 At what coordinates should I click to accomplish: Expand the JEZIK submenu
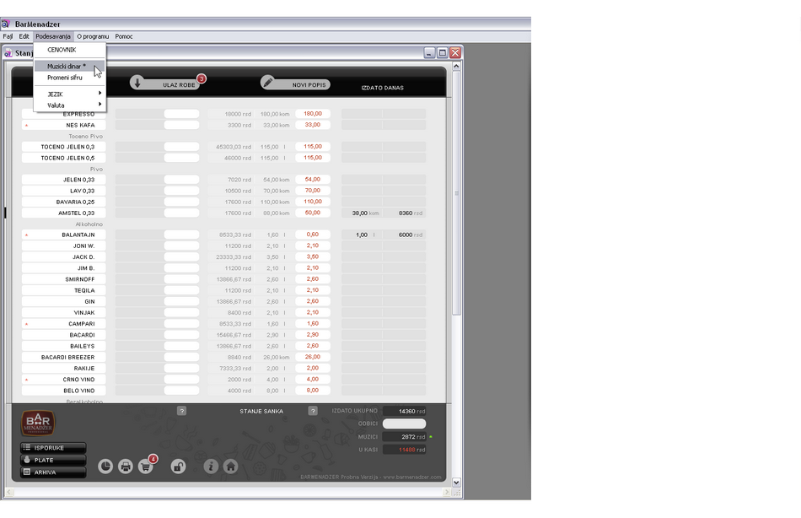tap(69, 94)
